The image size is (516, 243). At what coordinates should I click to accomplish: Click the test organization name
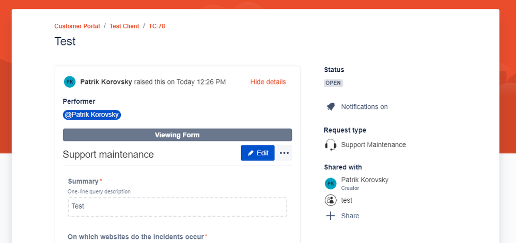347,200
